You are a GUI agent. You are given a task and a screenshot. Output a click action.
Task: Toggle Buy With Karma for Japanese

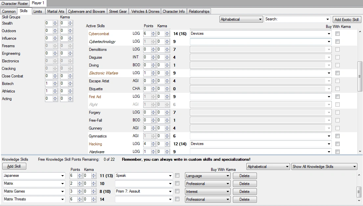pyautogui.click(x=177, y=175)
